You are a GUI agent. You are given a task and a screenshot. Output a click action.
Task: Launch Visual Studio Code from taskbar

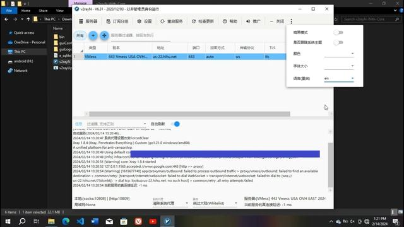(x=80, y=221)
